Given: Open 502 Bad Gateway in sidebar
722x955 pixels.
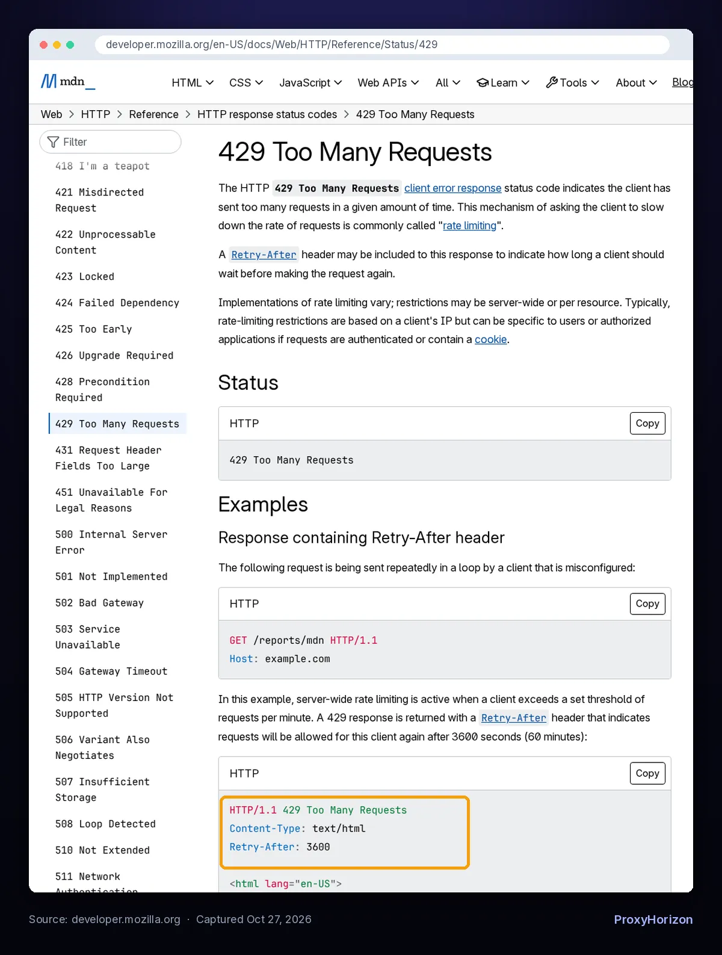Looking at the screenshot, I should click(x=99, y=603).
